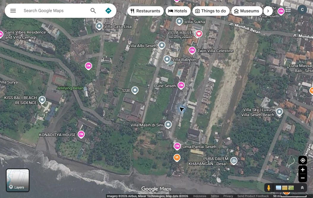This screenshot has width=313, height=198.
Task: Click the Pura Dalem Khayangan temple pin
Action: (234, 161)
